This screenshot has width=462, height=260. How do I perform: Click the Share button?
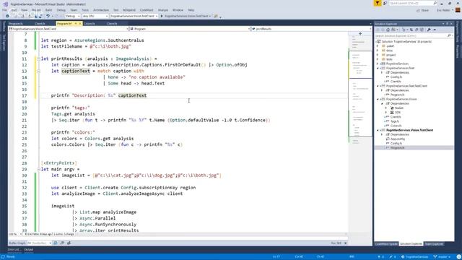tap(423, 10)
